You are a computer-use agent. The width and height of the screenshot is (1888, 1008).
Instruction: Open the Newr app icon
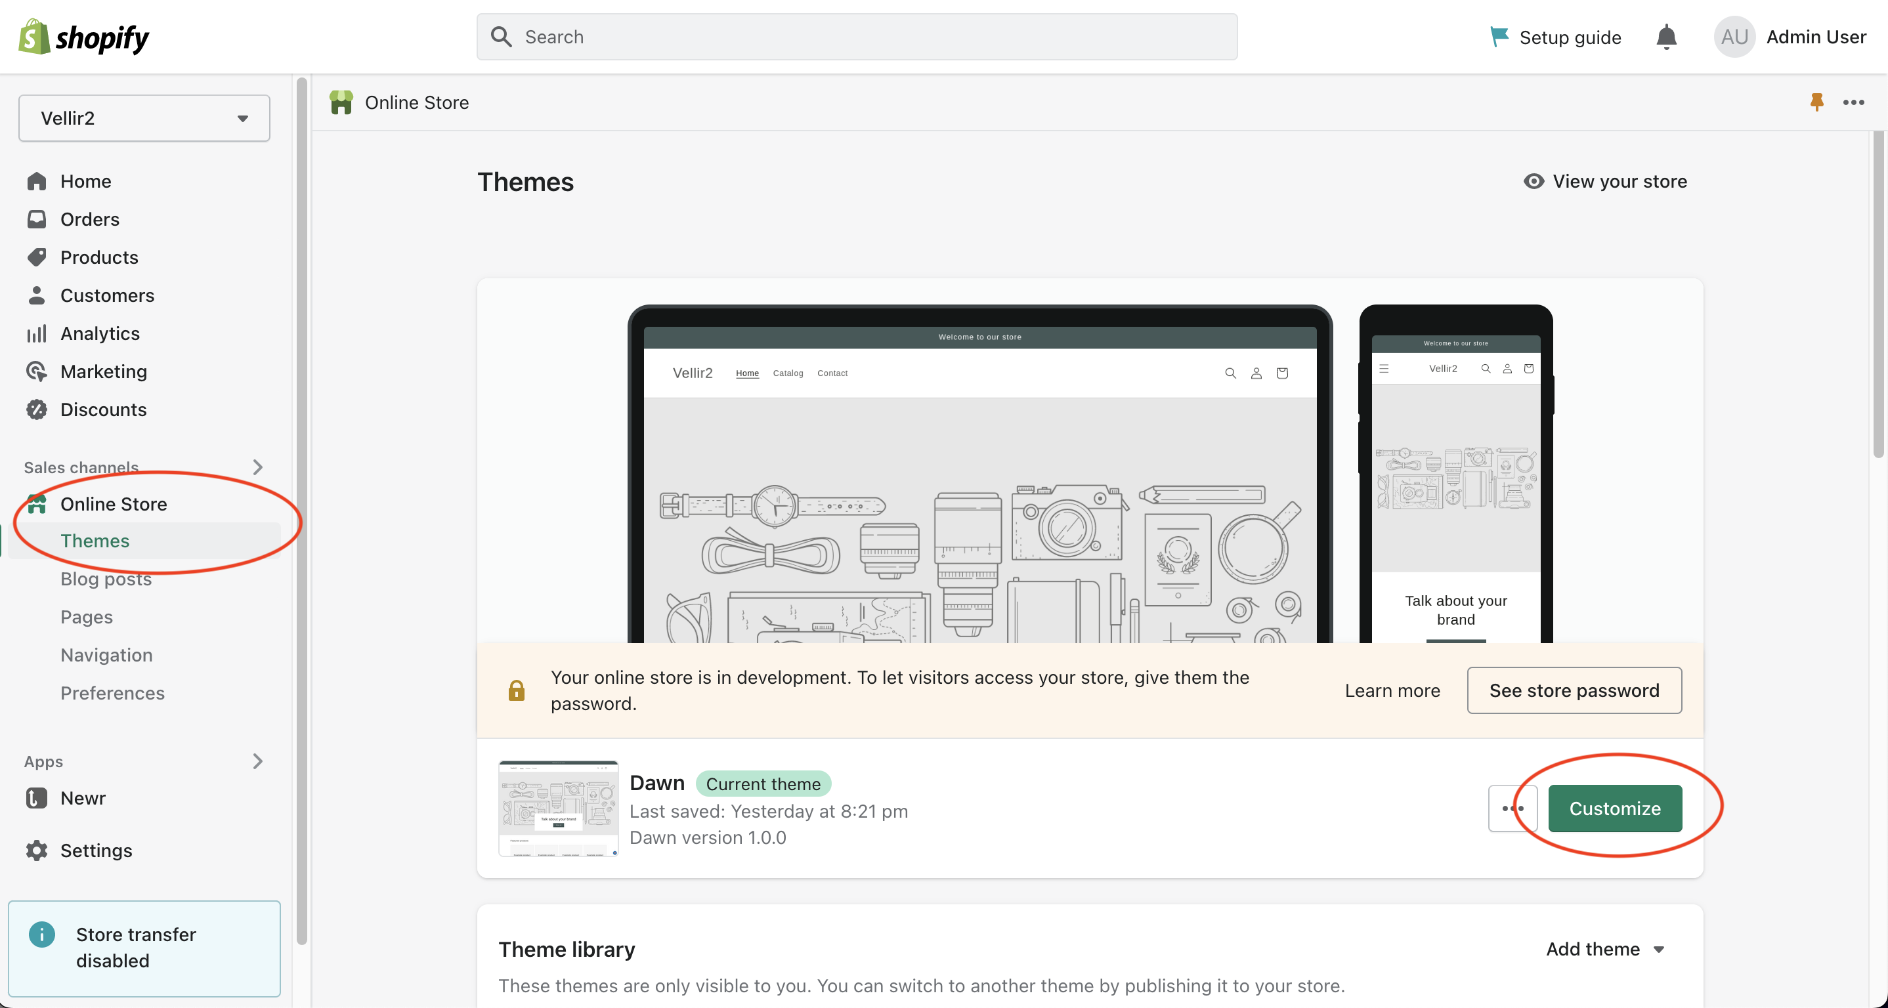tap(37, 798)
